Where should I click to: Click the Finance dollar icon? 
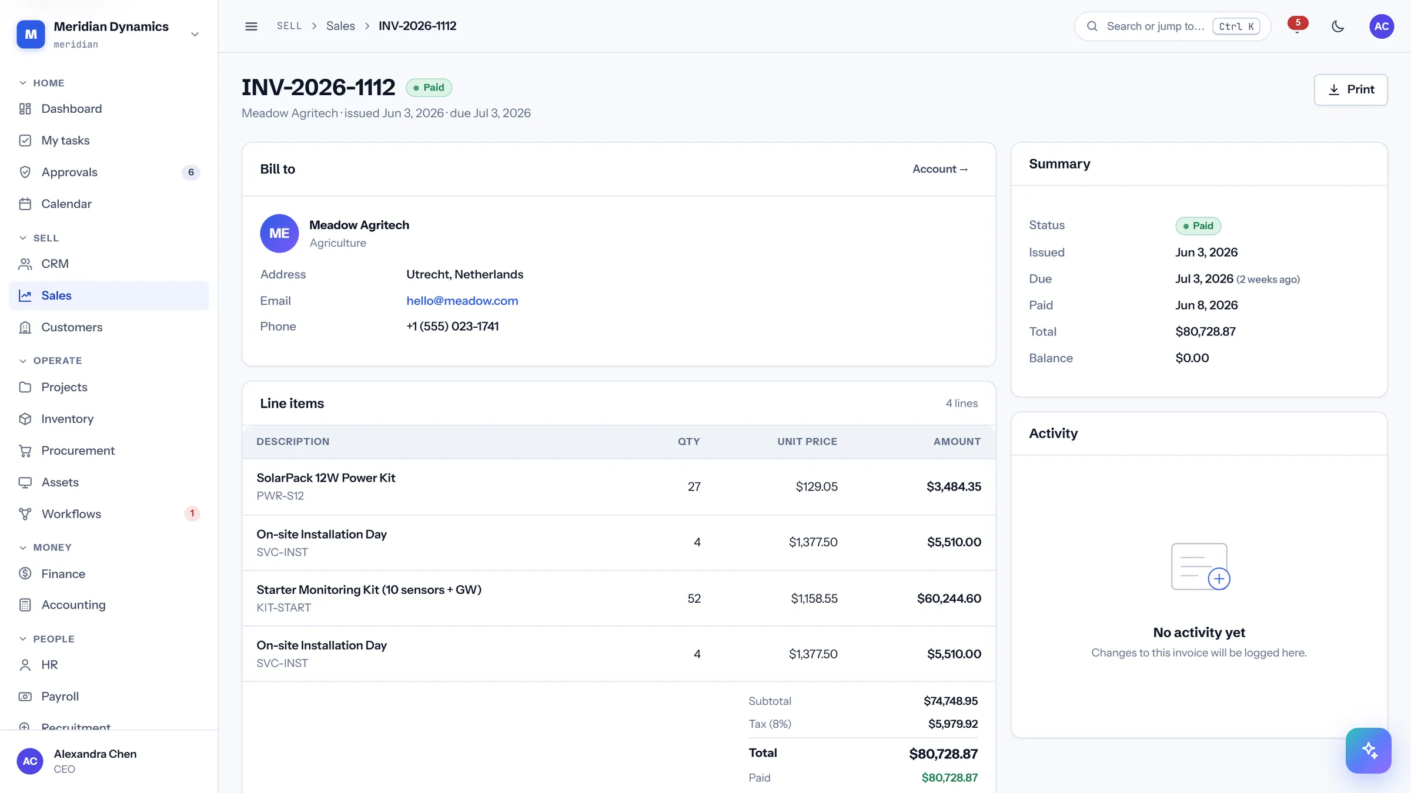pos(25,573)
